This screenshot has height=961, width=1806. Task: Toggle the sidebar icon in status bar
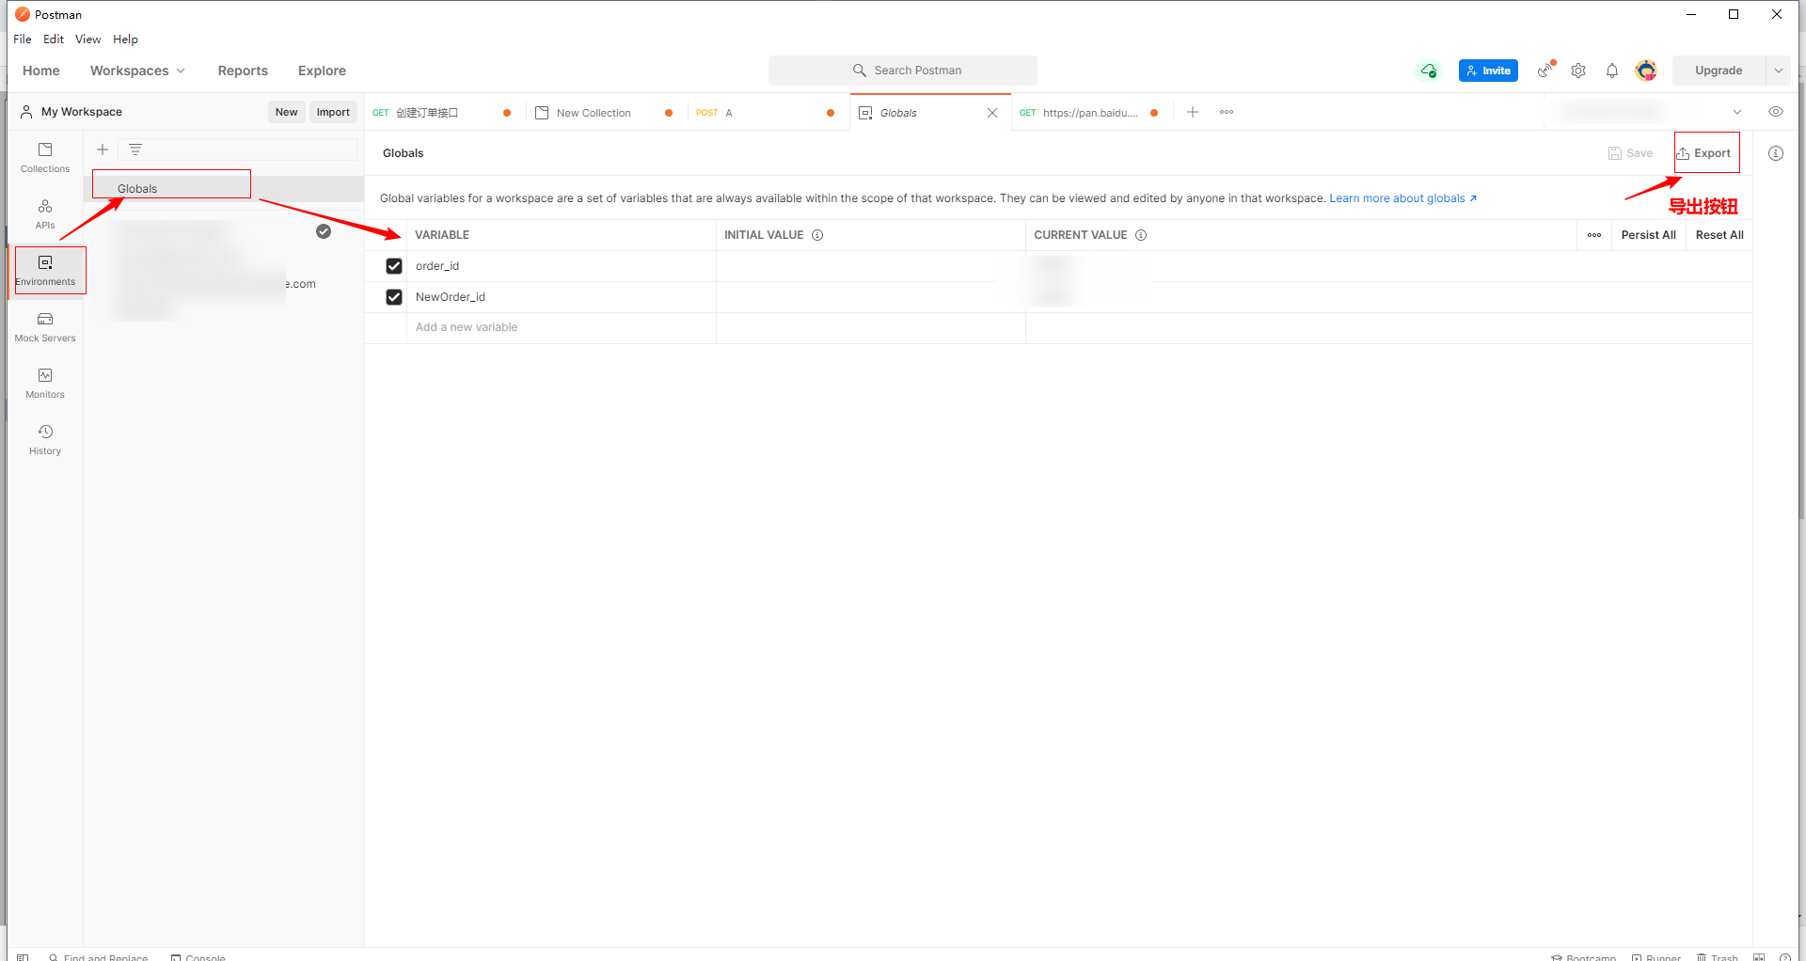click(23, 957)
